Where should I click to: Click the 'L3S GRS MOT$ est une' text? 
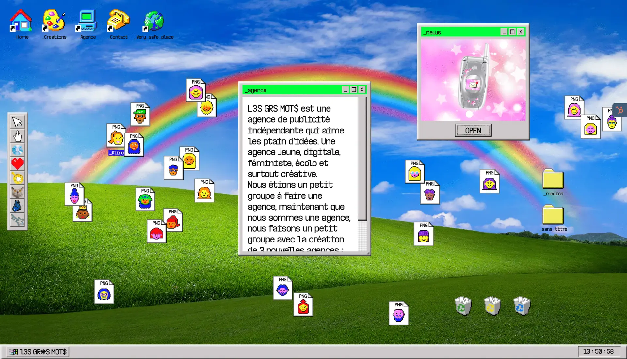[x=289, y=108]
